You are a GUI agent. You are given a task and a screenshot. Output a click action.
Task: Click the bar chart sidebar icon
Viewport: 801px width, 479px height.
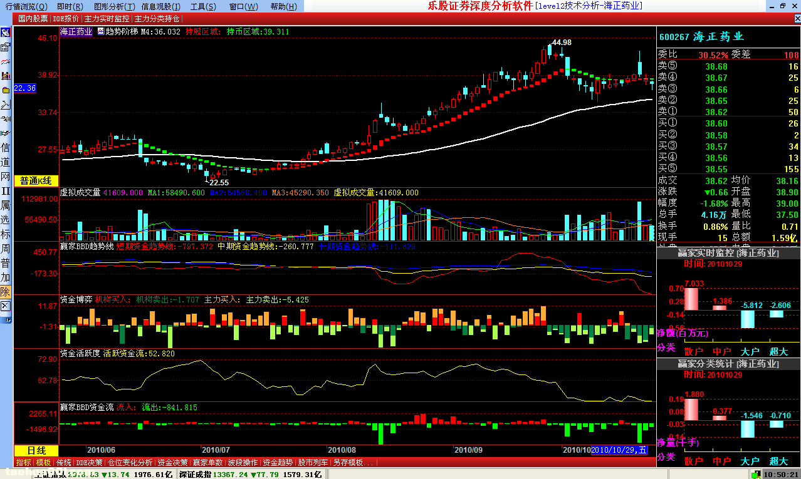[x=6, y=76]
